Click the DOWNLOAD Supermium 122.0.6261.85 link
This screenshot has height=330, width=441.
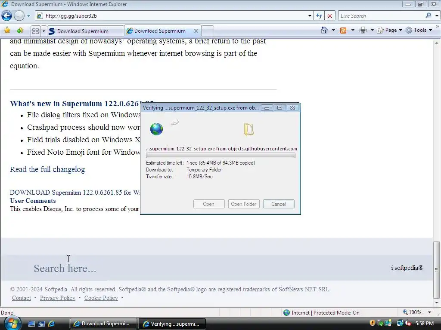point(75,192)
